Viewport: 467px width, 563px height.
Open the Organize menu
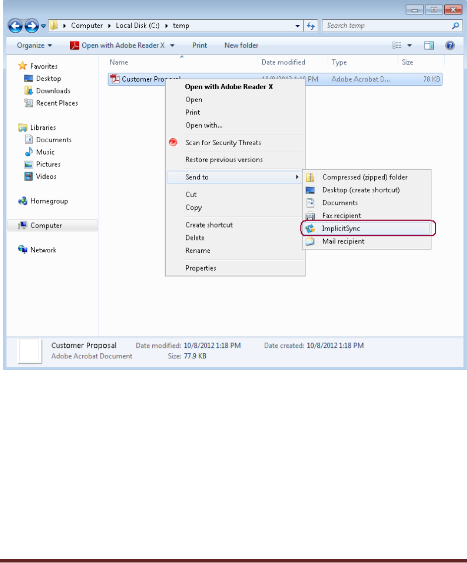coord(35,46)
